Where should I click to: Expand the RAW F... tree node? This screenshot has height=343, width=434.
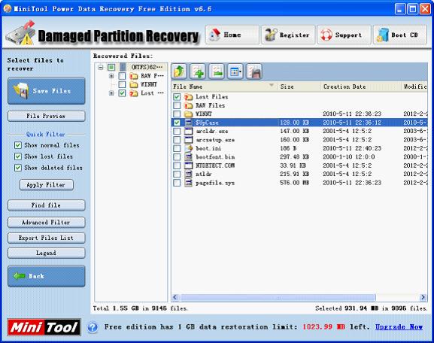(111, 76)
